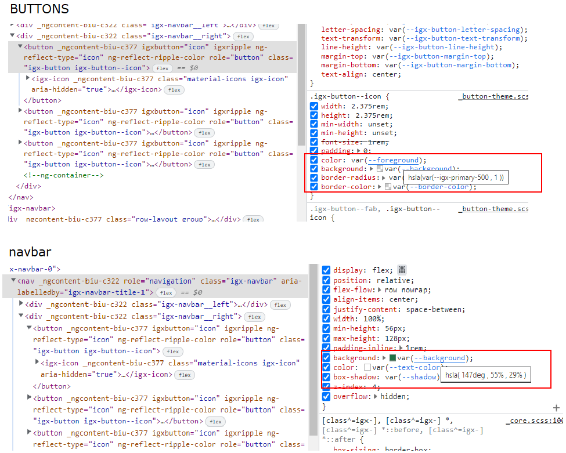The image size is (566, 453).
Task: Select the closing </nav> tag row in the BUTTONS panel
Action: [x=21, y=197]
